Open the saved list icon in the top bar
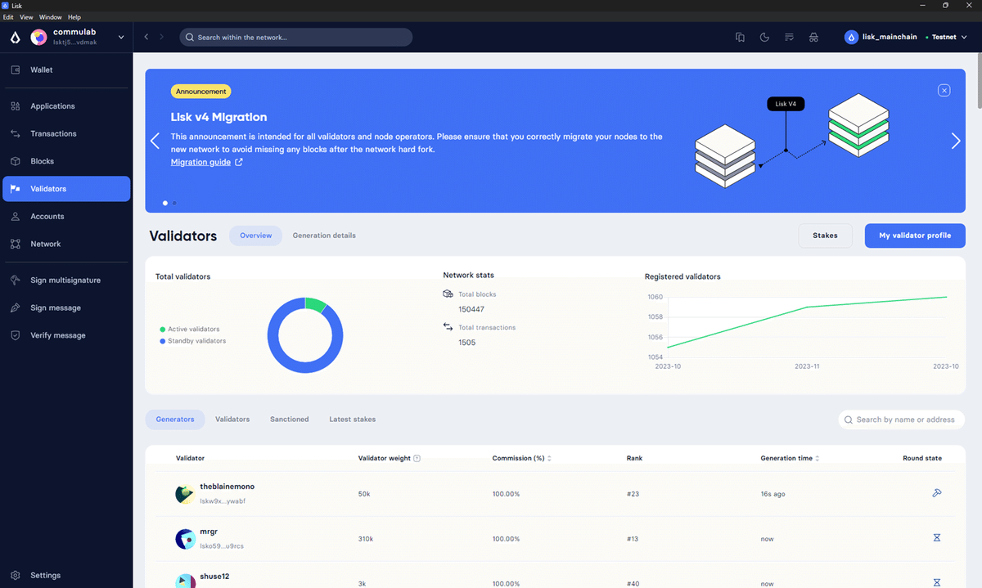The width and height of the screenshot is (982, 588). [789, 38]
